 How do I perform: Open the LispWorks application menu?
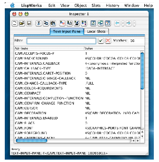click(32, 6)
